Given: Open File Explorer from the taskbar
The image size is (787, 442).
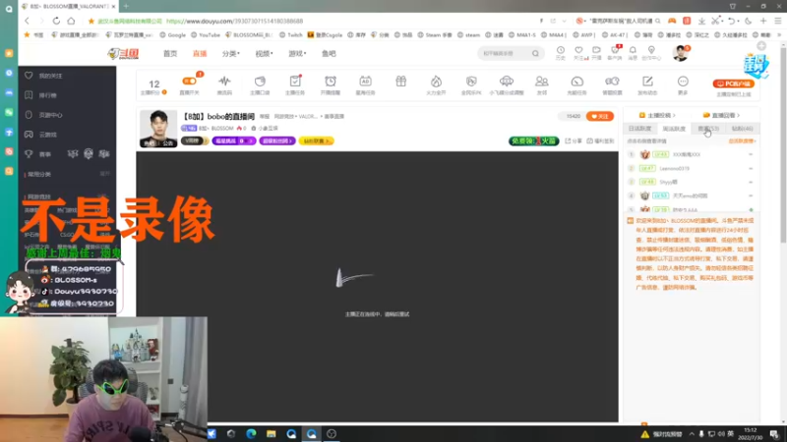Looking at the screenshot, I should tap(272, 434).
